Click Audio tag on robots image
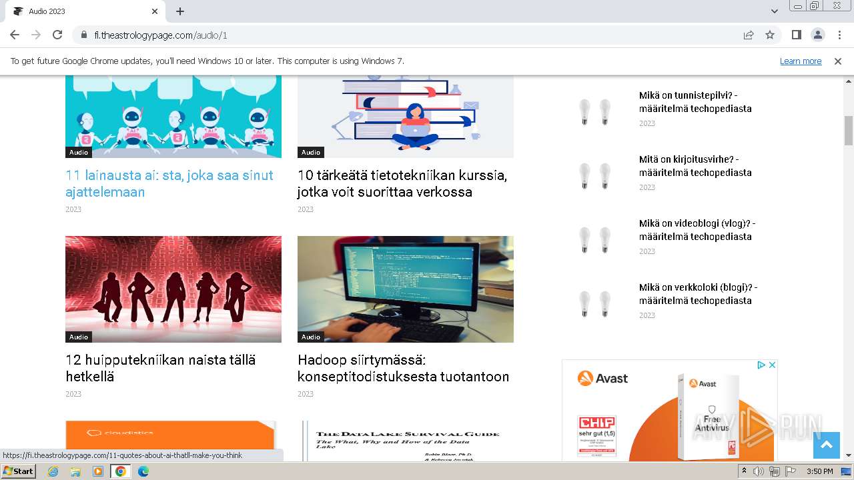 (79, 152)
